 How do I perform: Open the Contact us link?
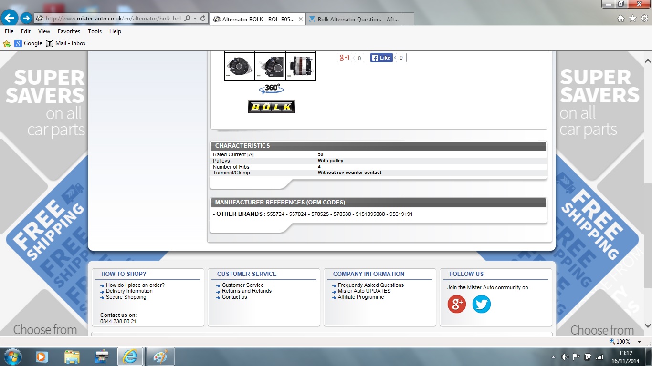[x=234, y=297]
